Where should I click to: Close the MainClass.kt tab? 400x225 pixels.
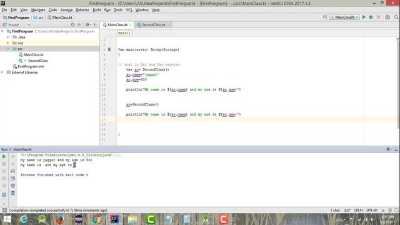coord(131,25)
